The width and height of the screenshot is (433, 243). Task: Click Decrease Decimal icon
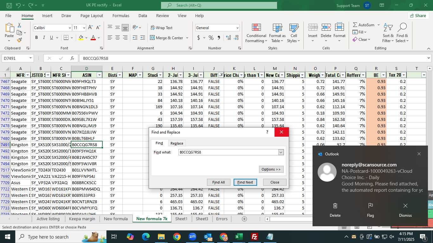[236, 38]
